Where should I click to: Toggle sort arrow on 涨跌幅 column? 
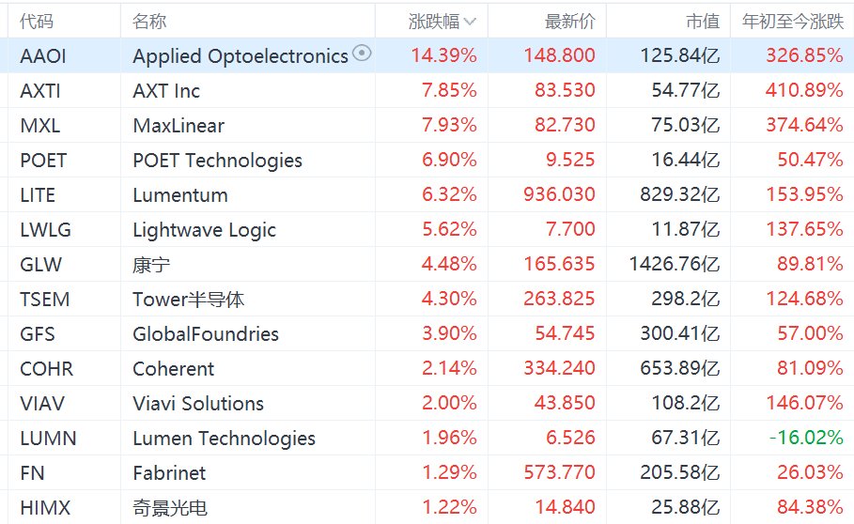470,22
